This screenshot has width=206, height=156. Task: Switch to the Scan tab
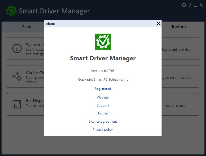27,27
